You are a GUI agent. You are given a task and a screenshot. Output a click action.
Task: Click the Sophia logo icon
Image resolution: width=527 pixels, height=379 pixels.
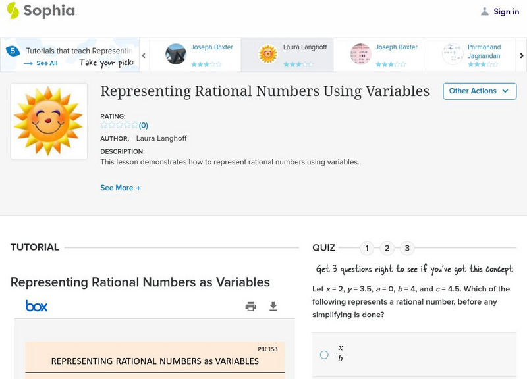tap(13, 11)
